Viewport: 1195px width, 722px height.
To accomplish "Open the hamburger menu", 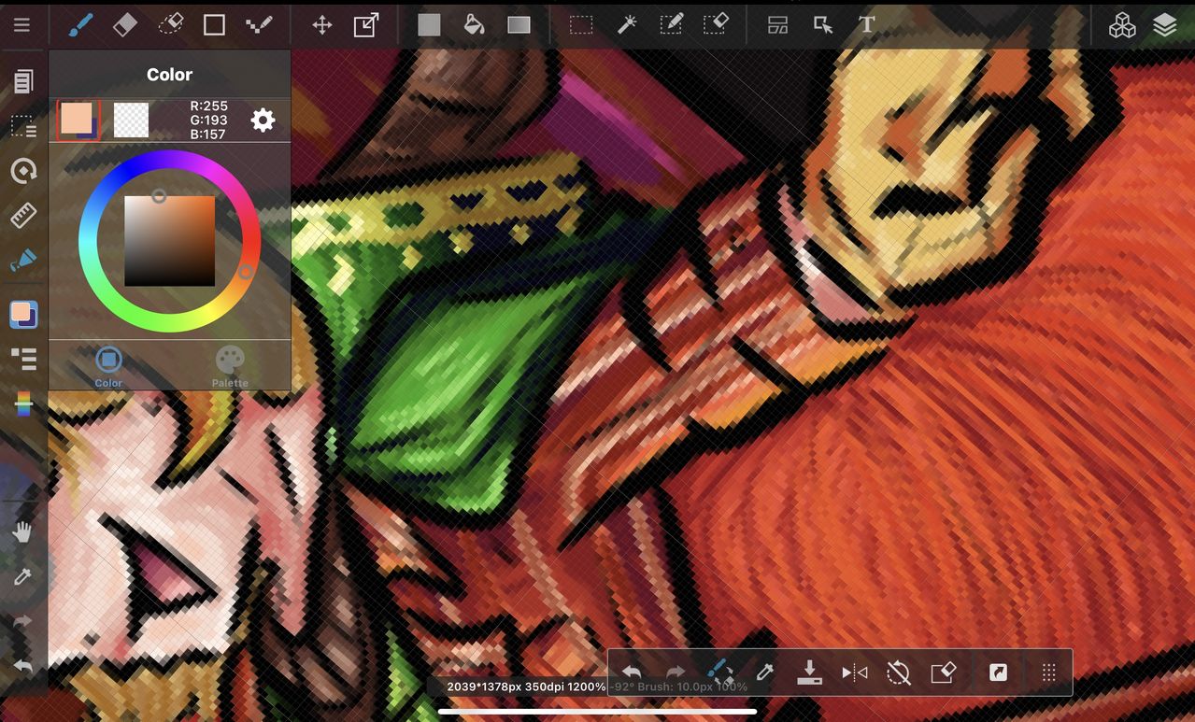I will [x=22, y=24].
